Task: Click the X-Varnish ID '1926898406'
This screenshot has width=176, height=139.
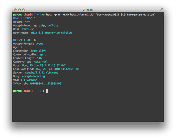Action: (54, 83)
